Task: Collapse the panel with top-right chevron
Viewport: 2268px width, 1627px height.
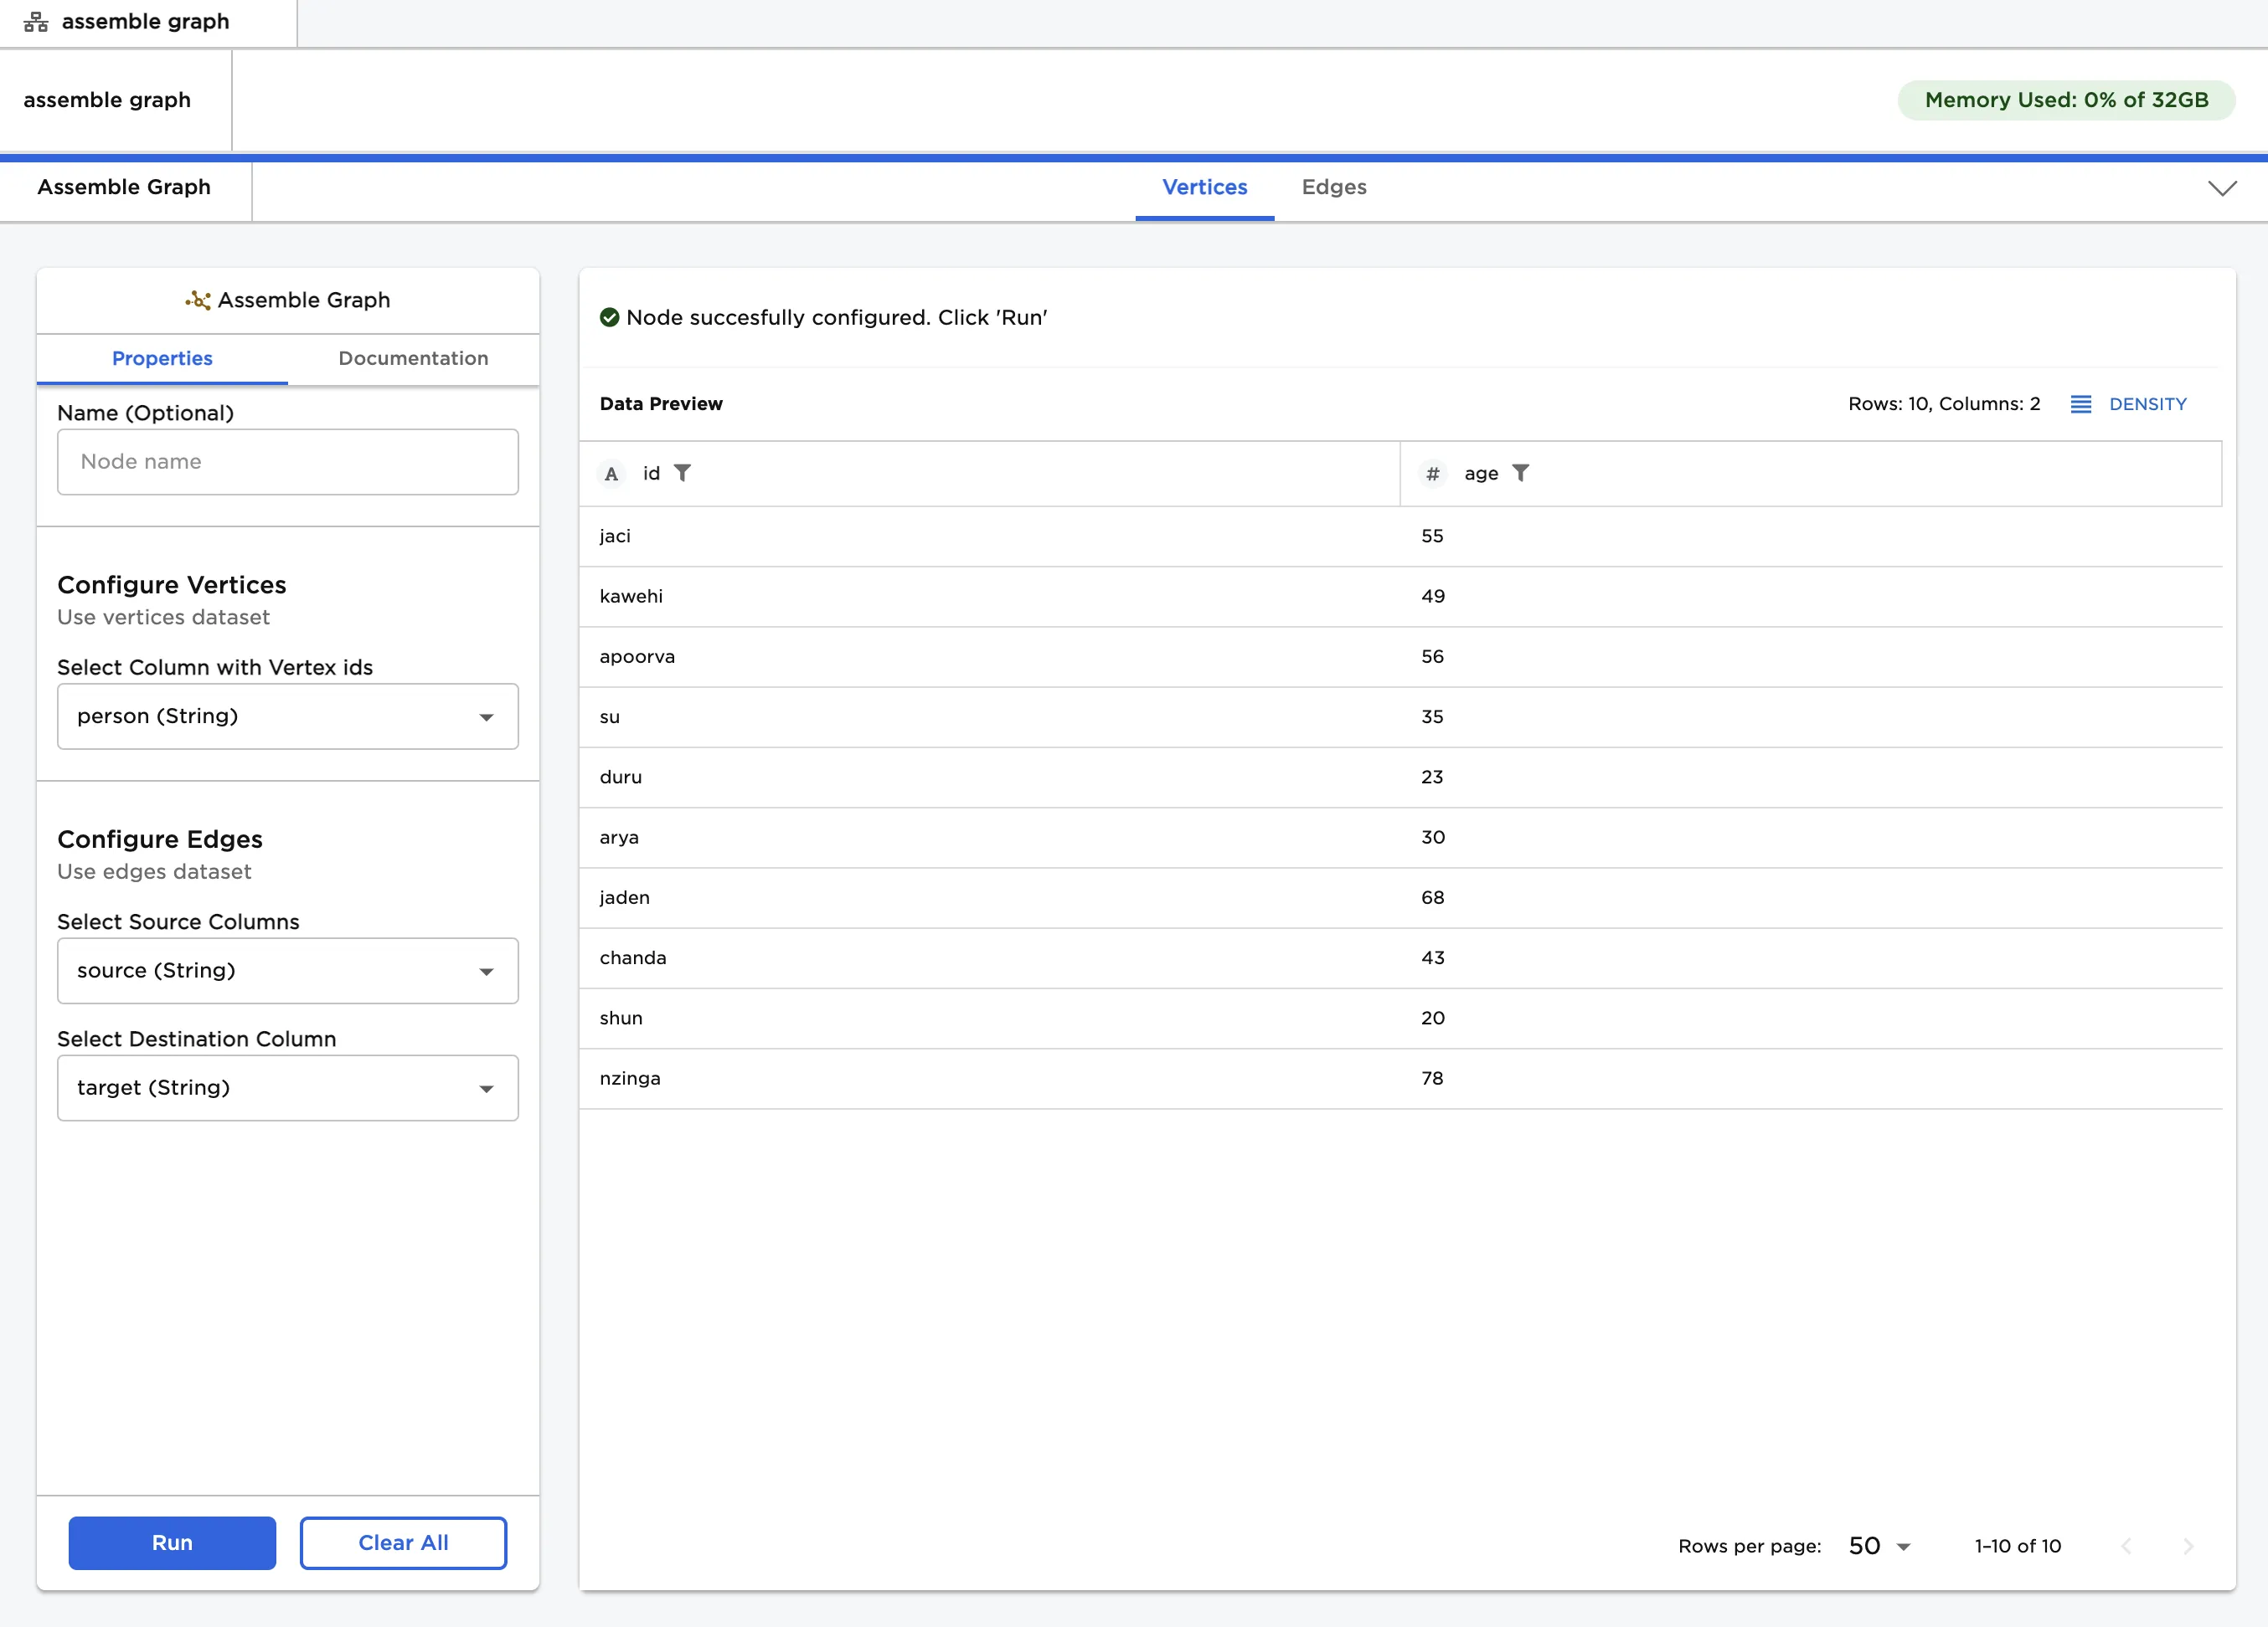Action: [x=2221, y=187]
